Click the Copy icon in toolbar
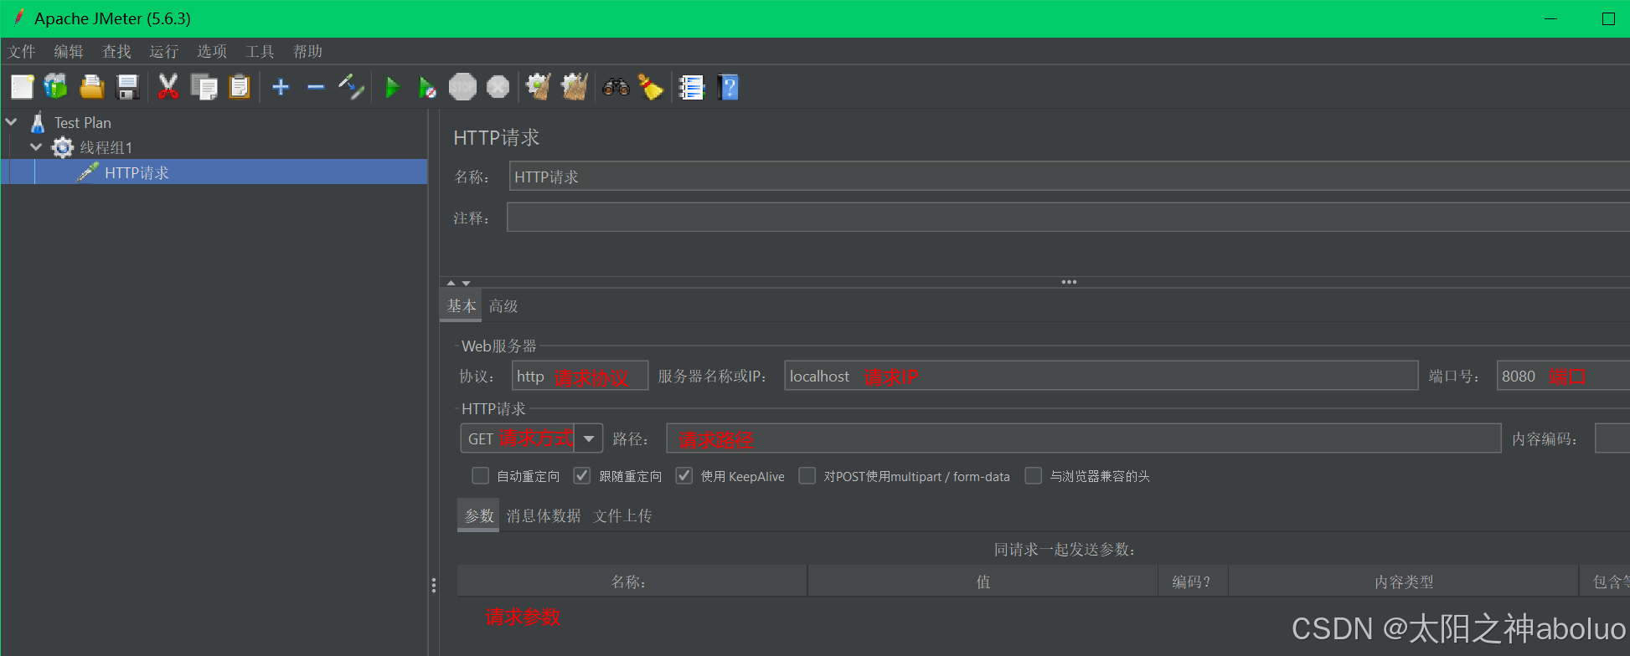The image size is (1630, 656). (x=204, y=87)
